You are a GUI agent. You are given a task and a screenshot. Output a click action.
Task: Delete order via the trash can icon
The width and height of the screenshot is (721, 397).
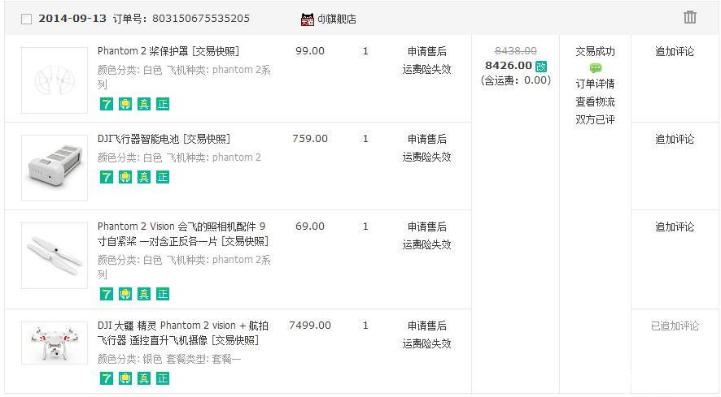click(690, 17)
